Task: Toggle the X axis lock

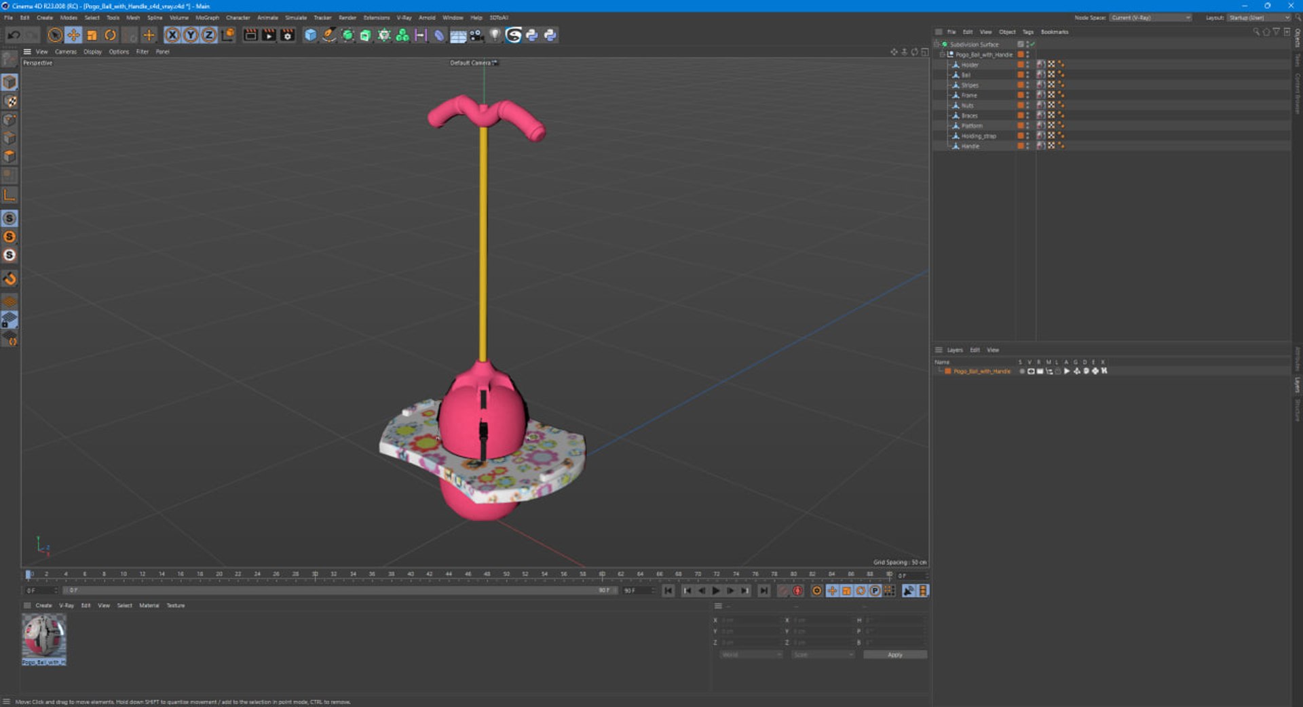Action: 172,35
